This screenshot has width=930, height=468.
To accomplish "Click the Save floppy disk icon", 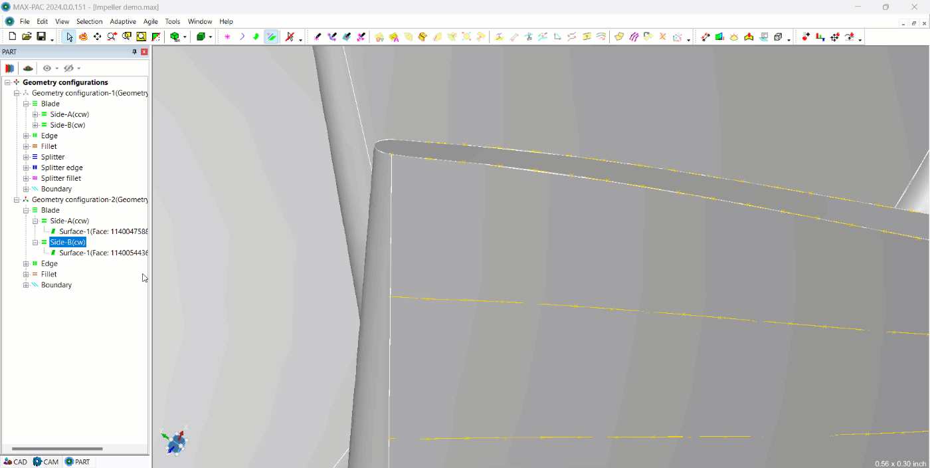I will pos(41,37).
